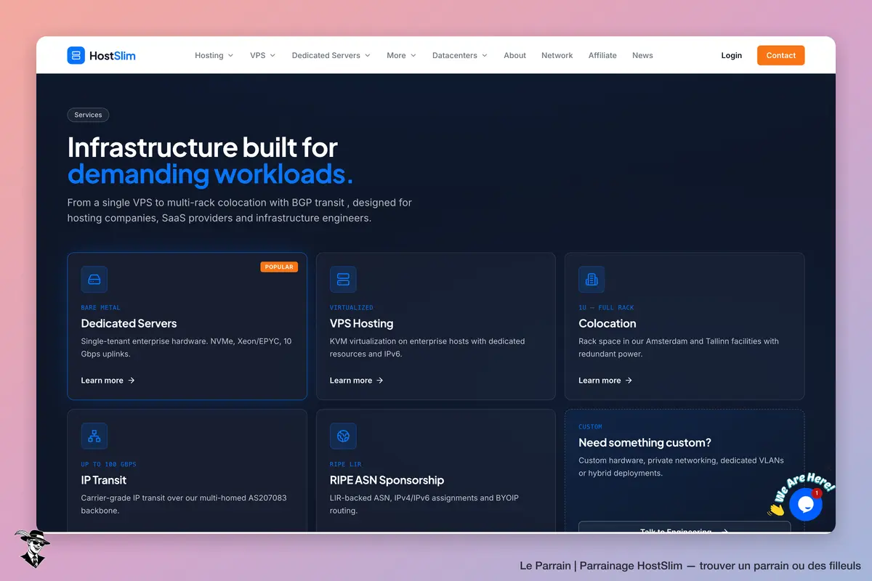Image resolution: width=872 pixels, height=581 pixels.
Task: Open the chat widget bubble
Action: coord(805,504)
